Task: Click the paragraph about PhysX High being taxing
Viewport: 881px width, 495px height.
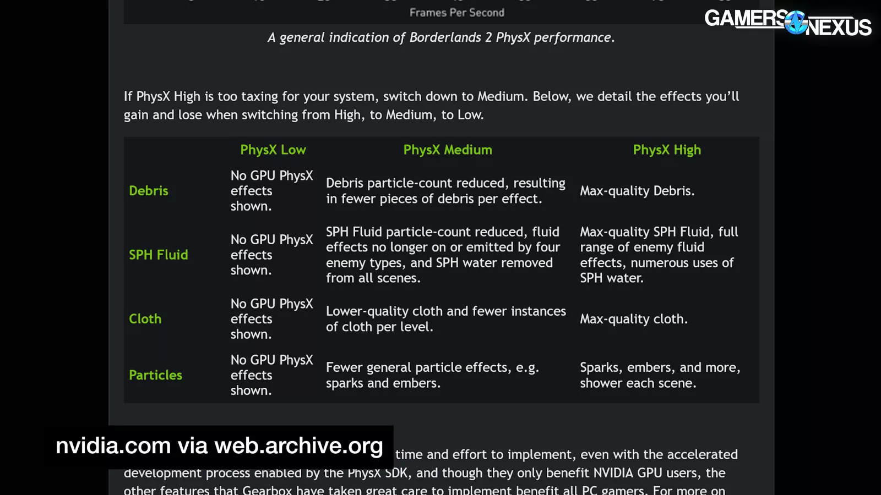Action: pos(431,106)
